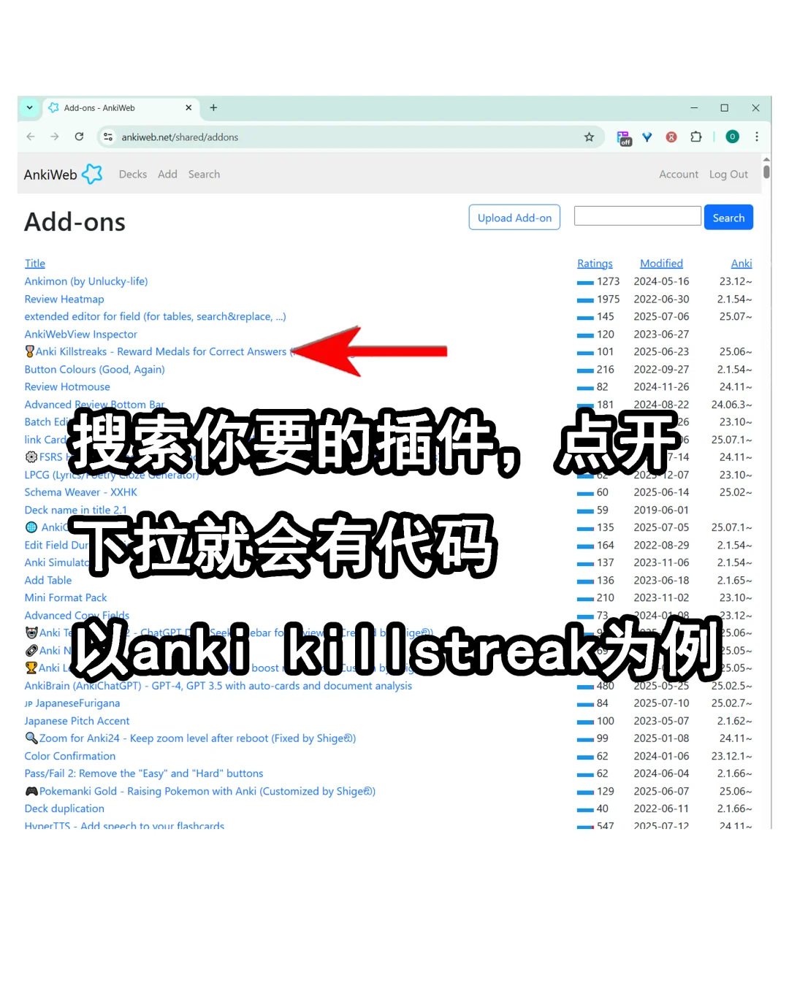Click the gear icon beside FSRS add-on
The height and width of the screenshot is (986, 789).
31,456
